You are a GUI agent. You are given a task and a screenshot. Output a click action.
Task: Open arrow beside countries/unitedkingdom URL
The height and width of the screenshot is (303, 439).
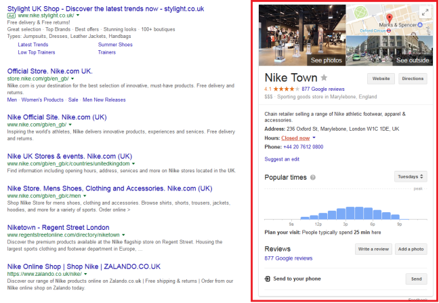pyautogui.click(x=133, y=163)
